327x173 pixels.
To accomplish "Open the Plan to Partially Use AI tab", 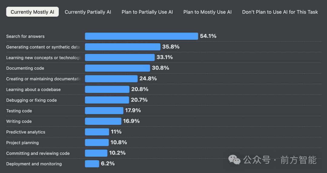I will pyautogui.click(x=147, y=12).
